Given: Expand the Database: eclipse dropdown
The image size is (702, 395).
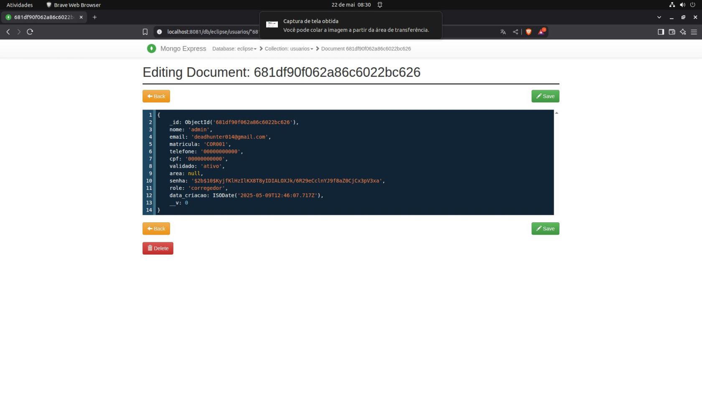Looking at the screenshot, I should tap(234, 48).
